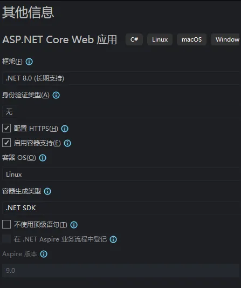Open the 容器 OS dropdown showing Linux

tap(121, 175)
